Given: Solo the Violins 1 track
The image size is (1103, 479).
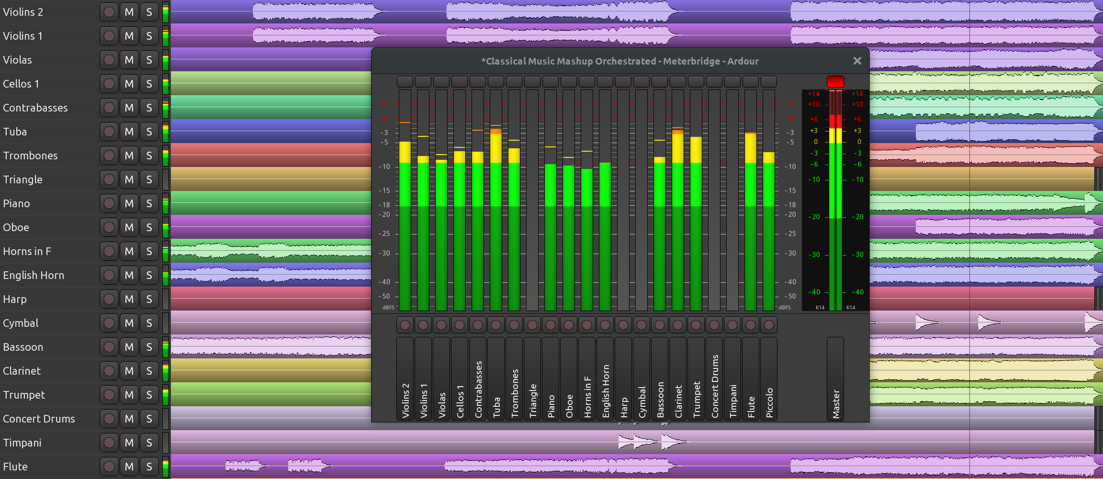Looking at the screenshot, I should (x=149, y=36).
